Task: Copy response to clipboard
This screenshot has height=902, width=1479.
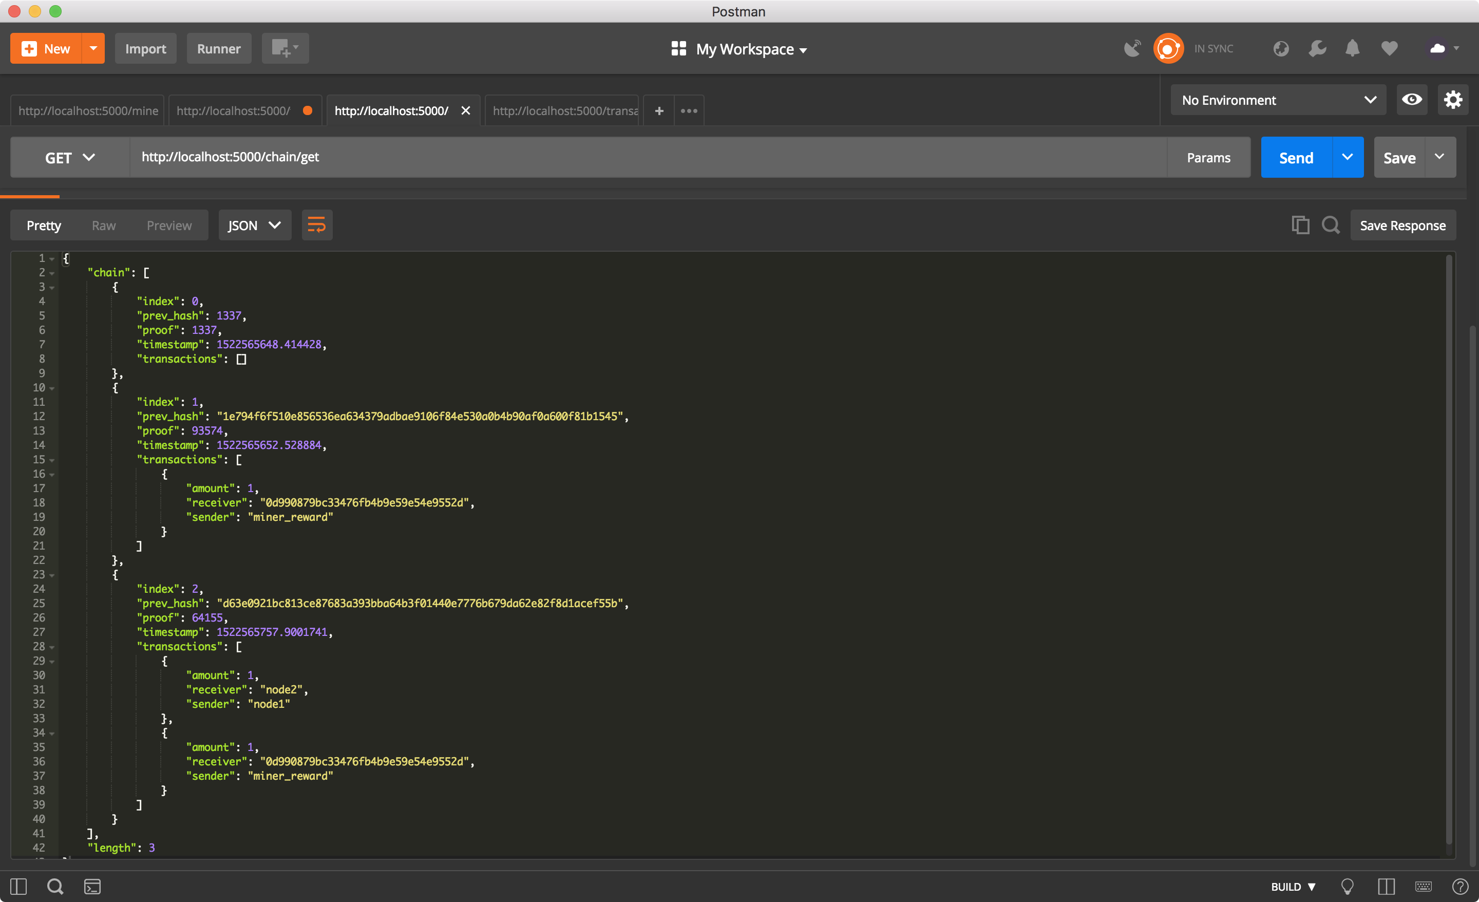Action: click(x=1300, y=225)
